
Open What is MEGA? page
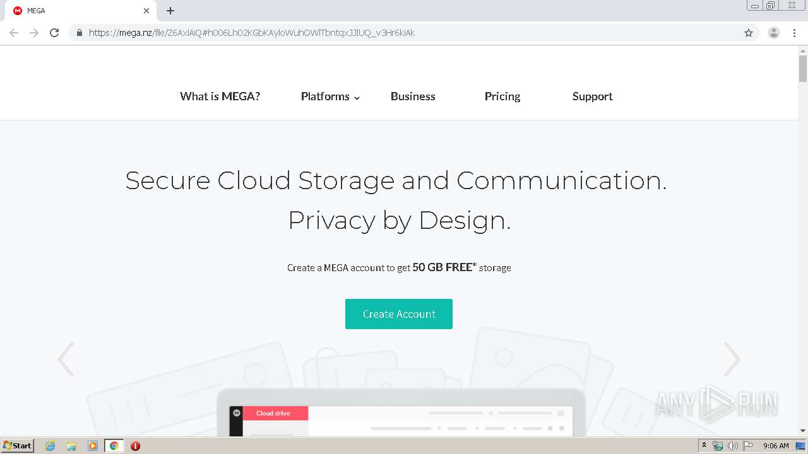[x=220, y=96]
